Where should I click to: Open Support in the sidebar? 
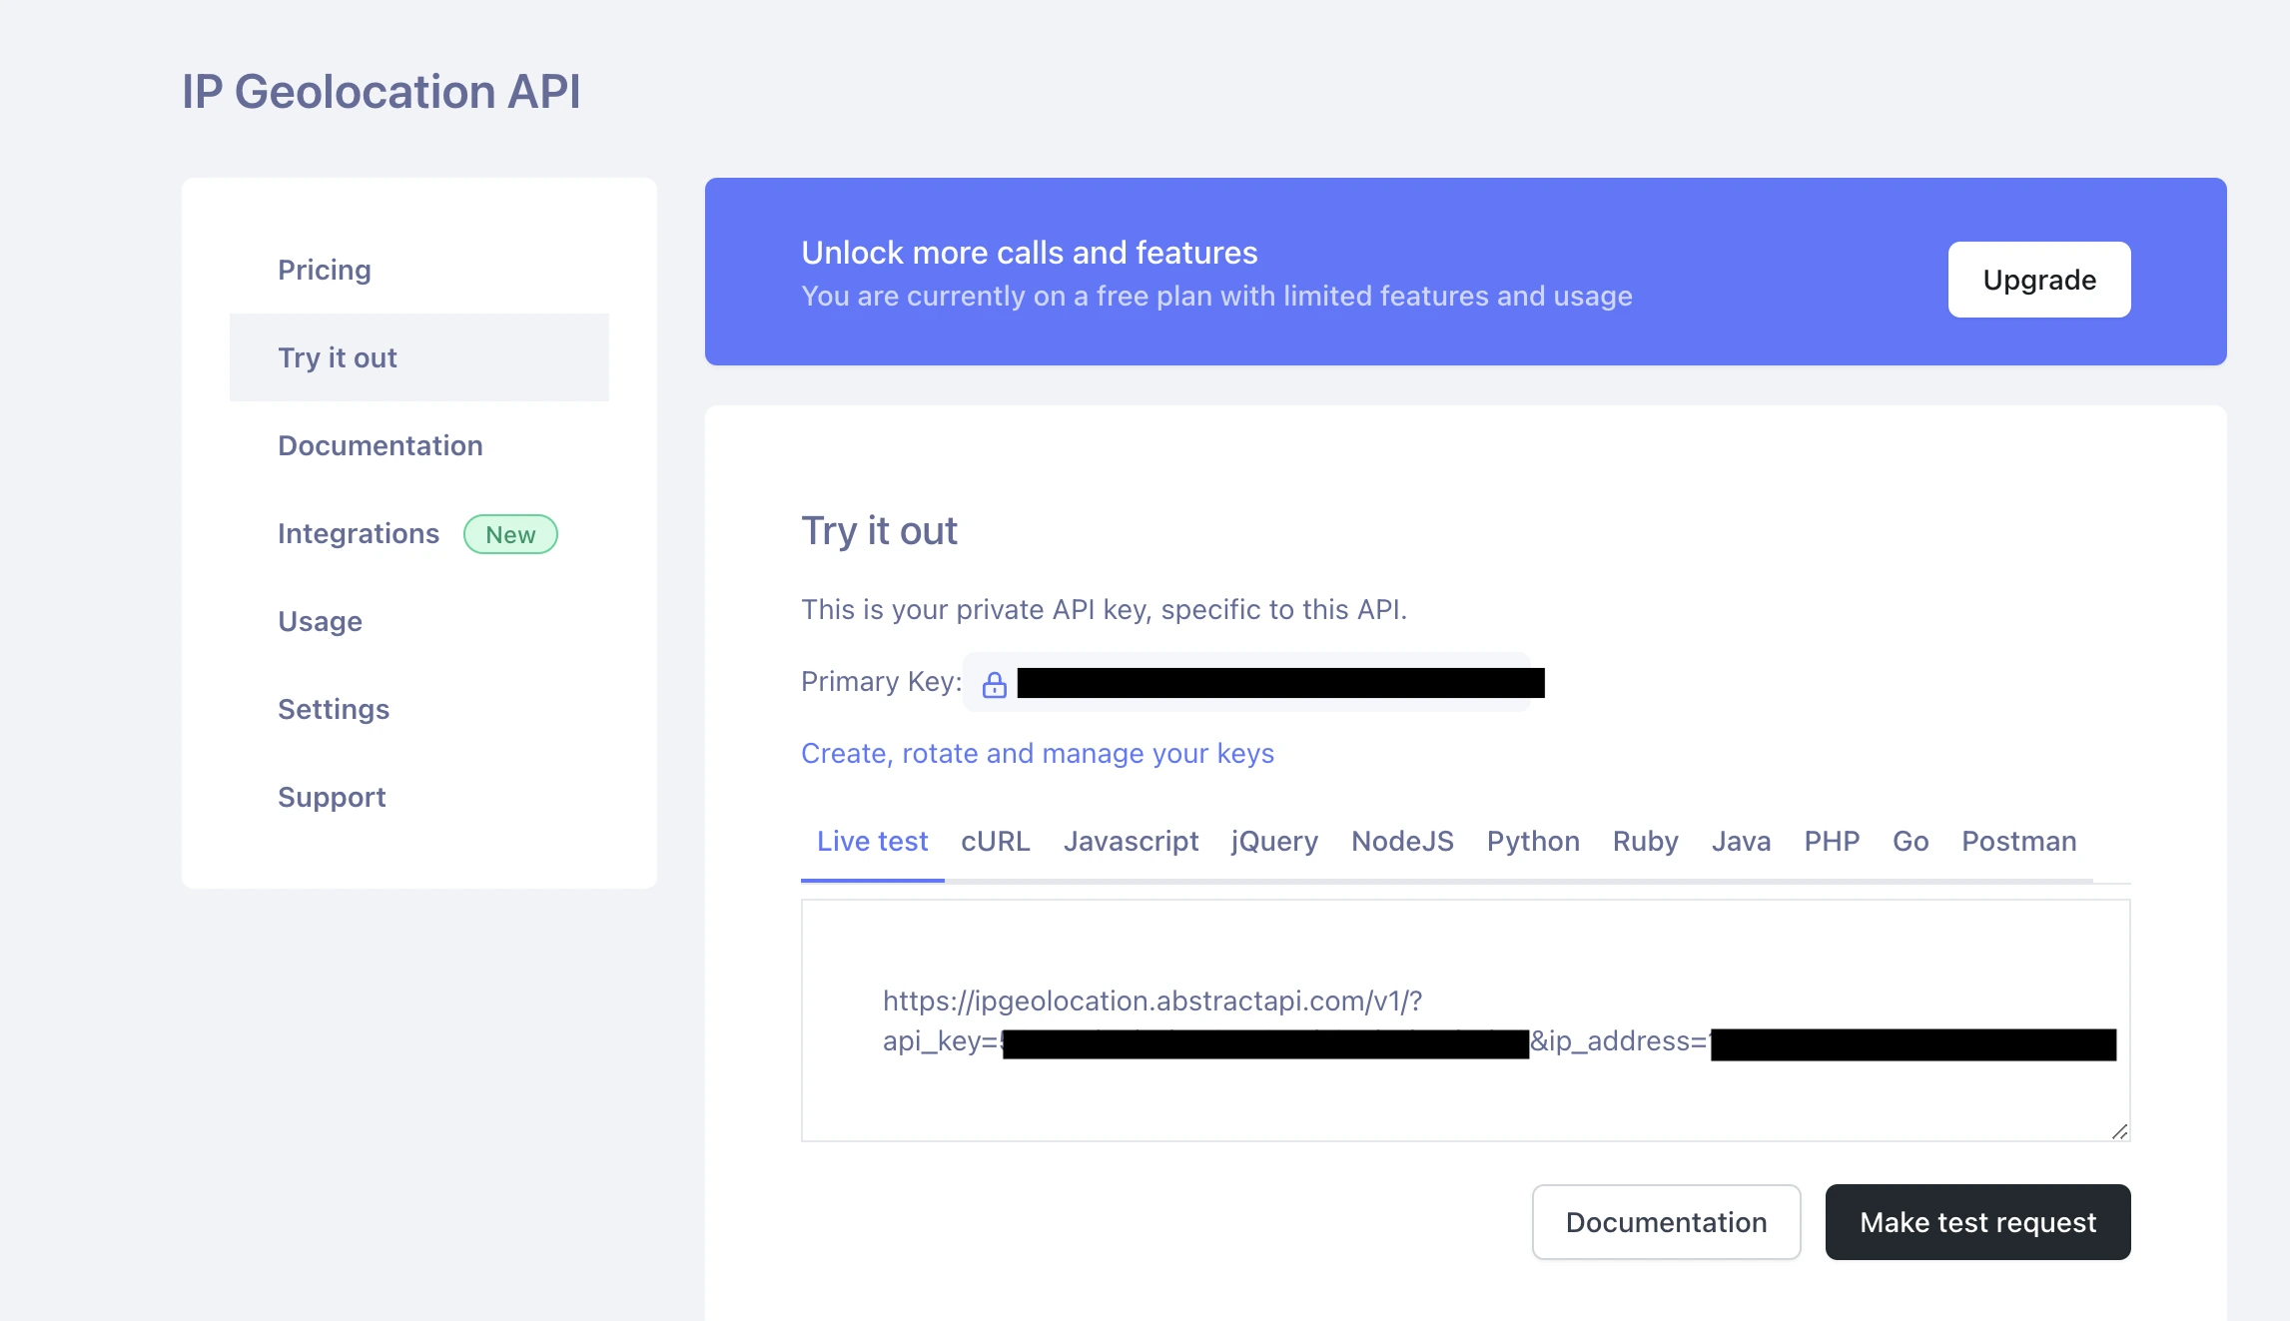418,797
